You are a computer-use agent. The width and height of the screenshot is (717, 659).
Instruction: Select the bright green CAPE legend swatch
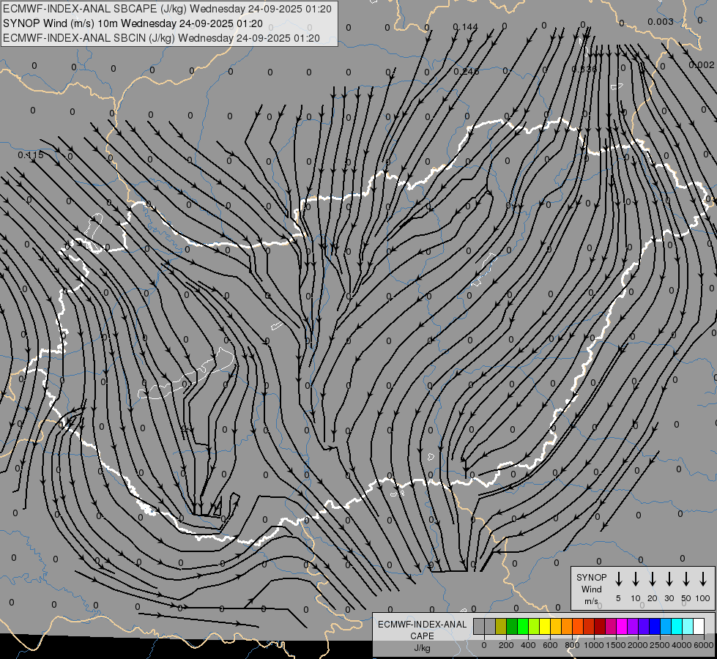pyautogui.click(x=523, y=626)
